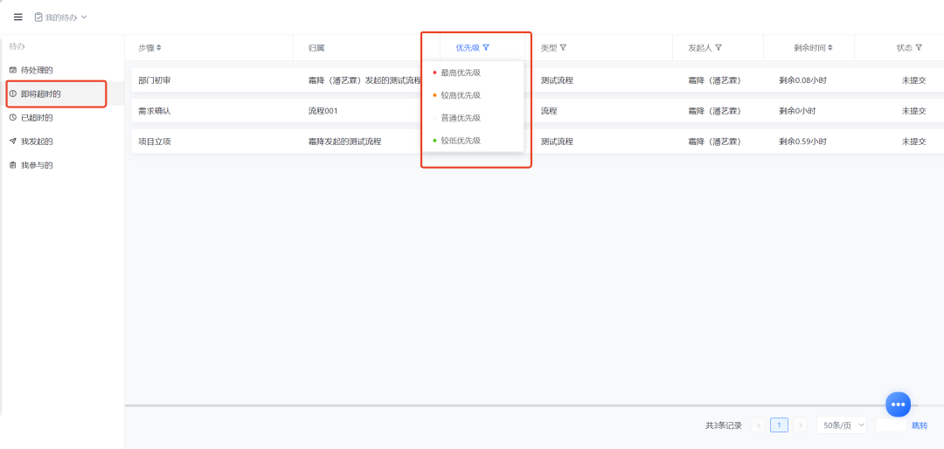
Task: Click 剩余0小时 cell
Action: (x=797, y=111)
